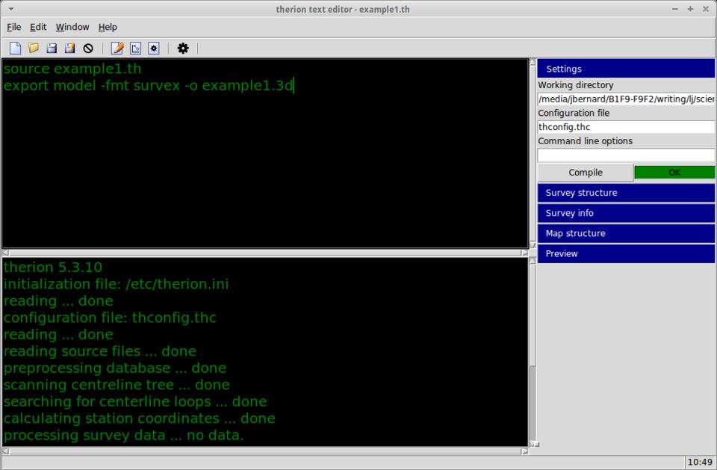Click the green OK status indicator
Viewport: 717px width, 470px height.
tap(674, 173)
